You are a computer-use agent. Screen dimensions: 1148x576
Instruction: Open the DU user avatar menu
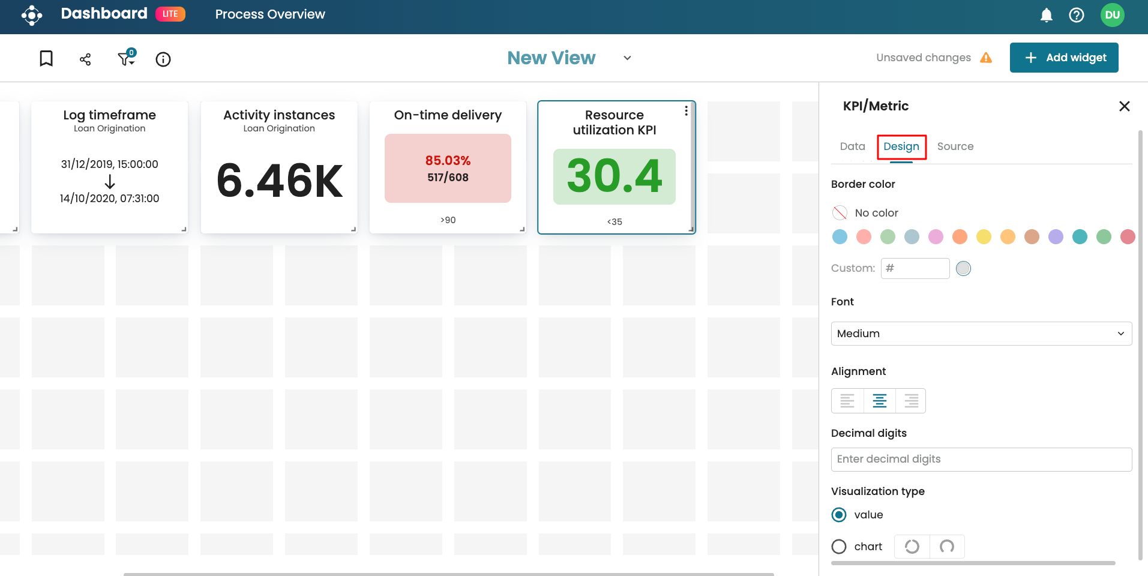1112,15
